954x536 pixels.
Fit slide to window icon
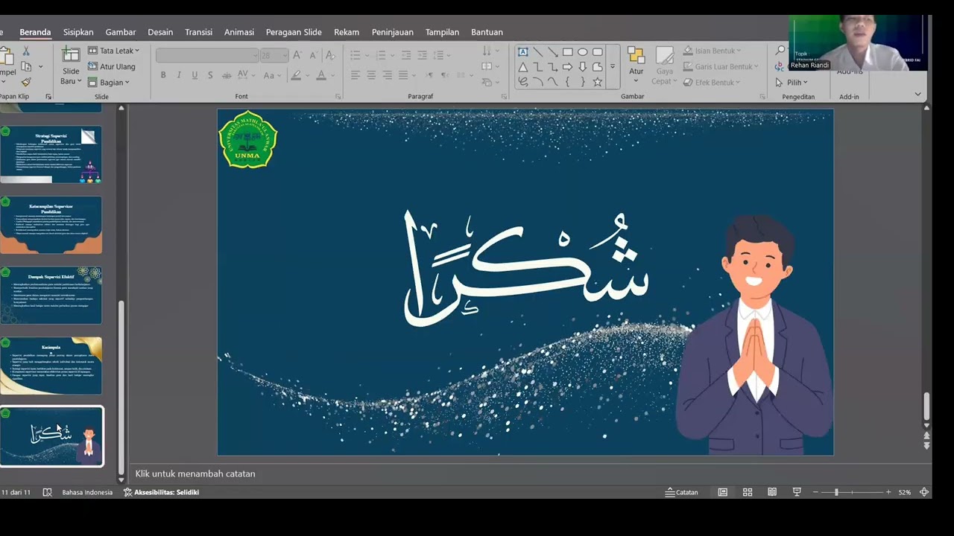(924, 492)
